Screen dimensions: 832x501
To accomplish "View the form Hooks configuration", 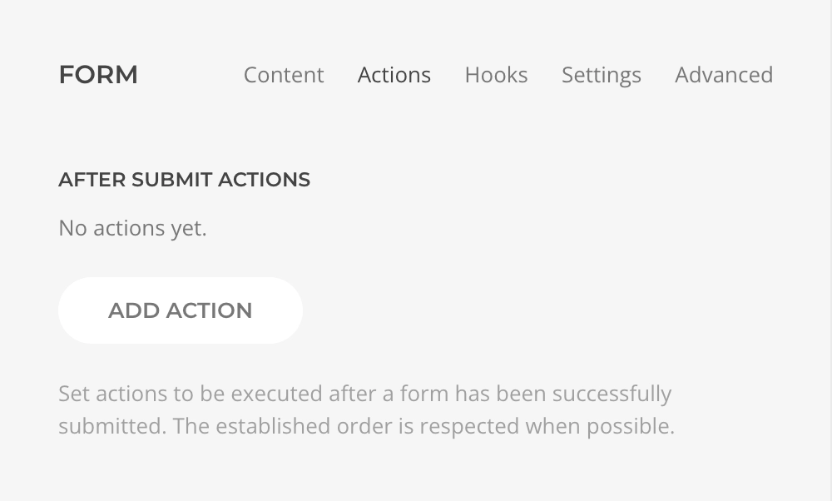I will (496, 75).
